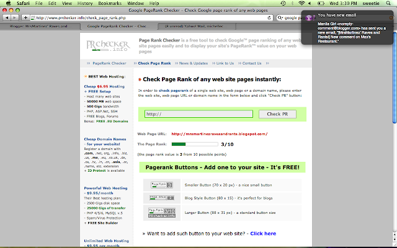Image resolution: width=397 pixels, height=248 pixels.
Task: Open the Wi-Fi status icon
Action: point(301,3)
